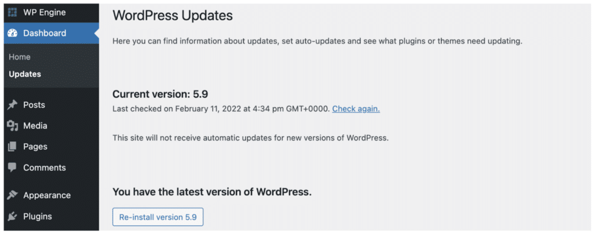Click the Media library icon
The width and height of the screenshot is (595, 234).
point(12,126)
